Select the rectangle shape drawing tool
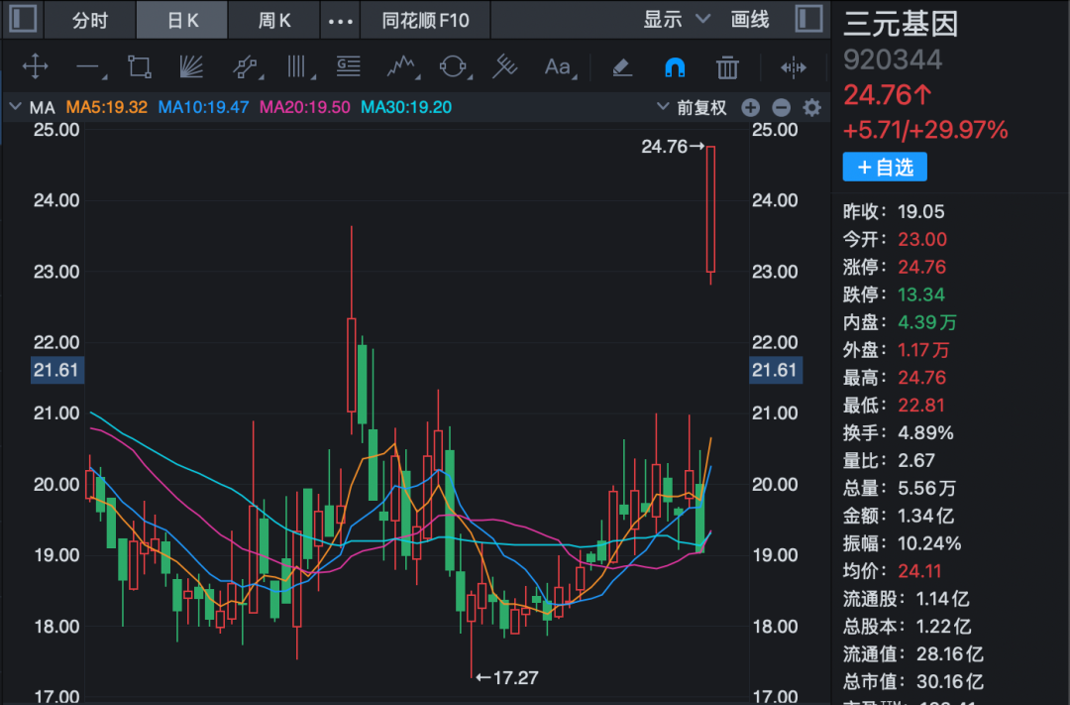Screen dimensions: 1070x705 click(x=140, y=67)
